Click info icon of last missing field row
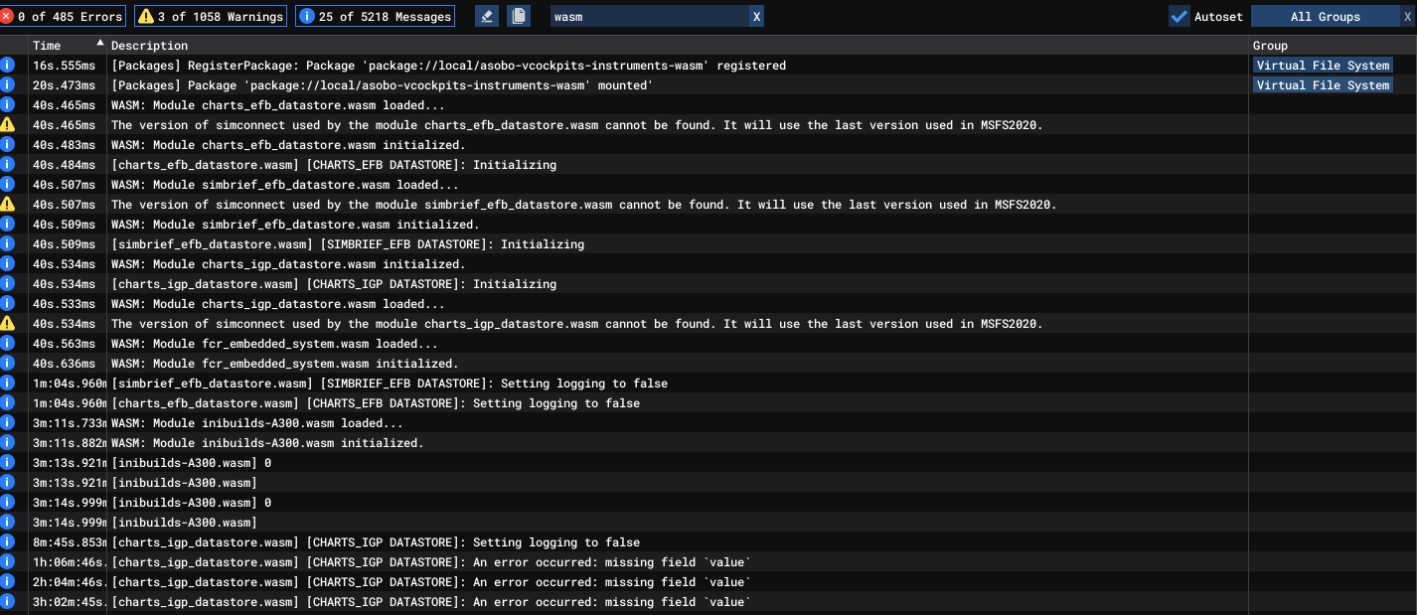Screen dimensions: 1417x615 click(8, 601)
